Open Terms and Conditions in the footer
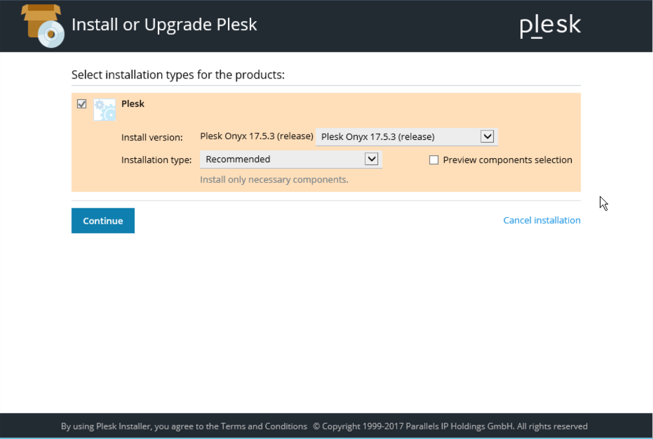The image size is (653, 439). click(264, 426)
